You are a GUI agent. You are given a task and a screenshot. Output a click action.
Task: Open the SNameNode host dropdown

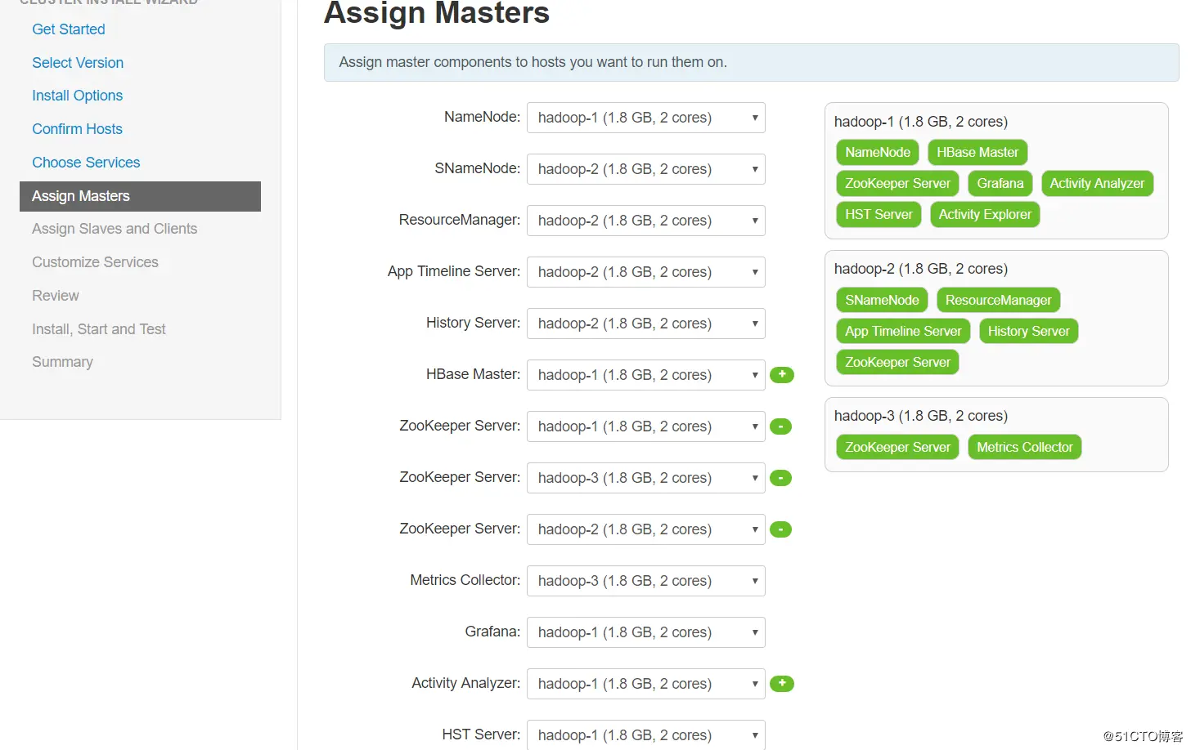646,169
